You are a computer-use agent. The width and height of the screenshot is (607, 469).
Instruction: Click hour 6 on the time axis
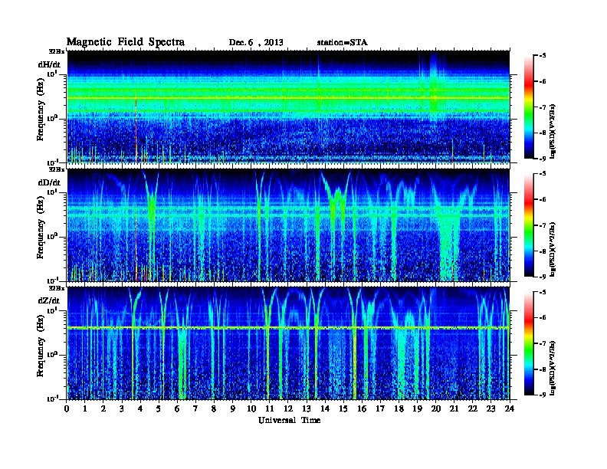(177, 409)
